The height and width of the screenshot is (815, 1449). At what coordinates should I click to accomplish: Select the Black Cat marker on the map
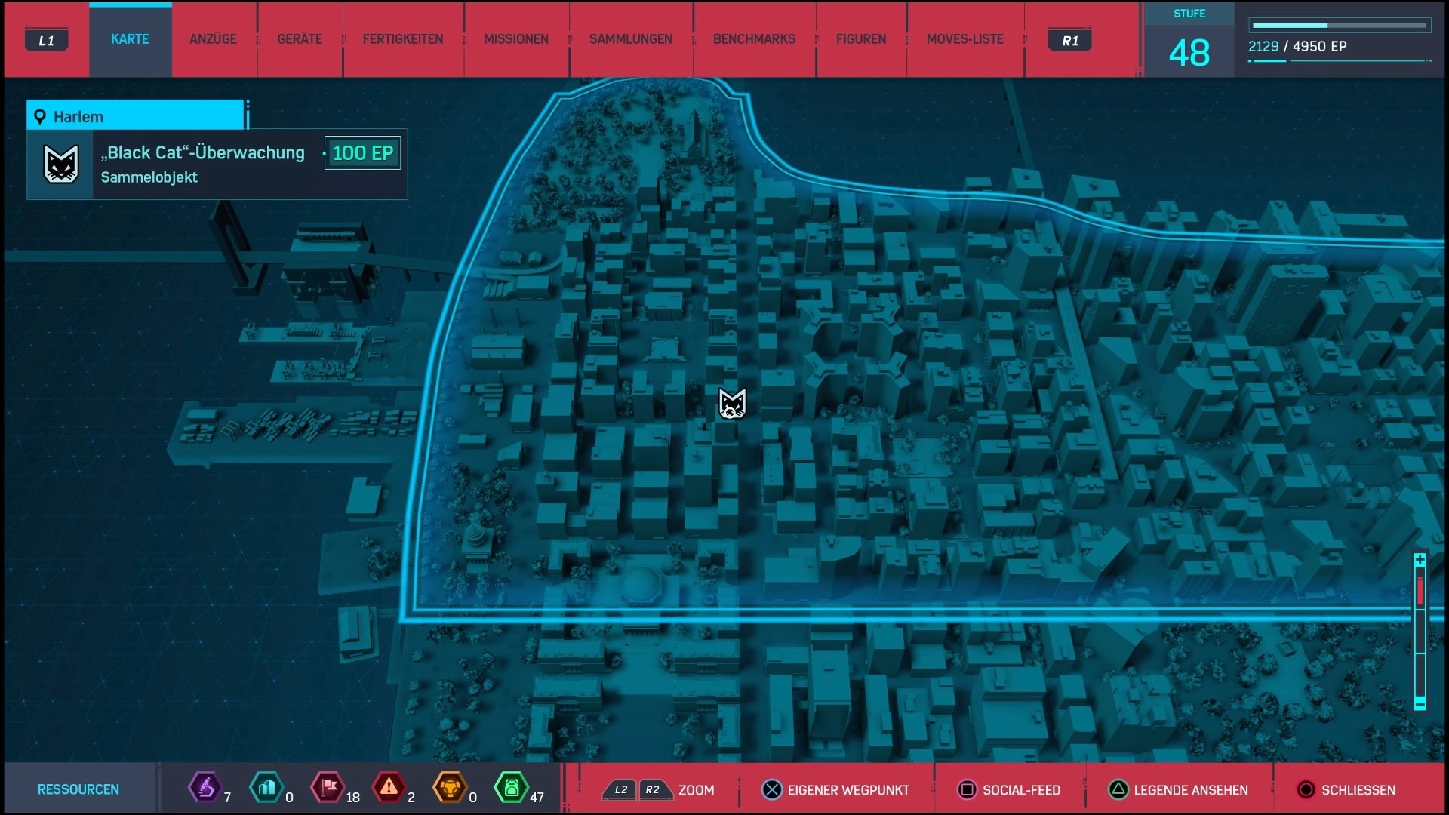click(x=732, y=404)
